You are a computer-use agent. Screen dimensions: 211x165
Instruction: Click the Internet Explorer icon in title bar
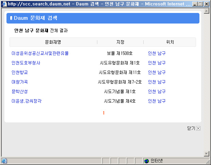point(4,4)
